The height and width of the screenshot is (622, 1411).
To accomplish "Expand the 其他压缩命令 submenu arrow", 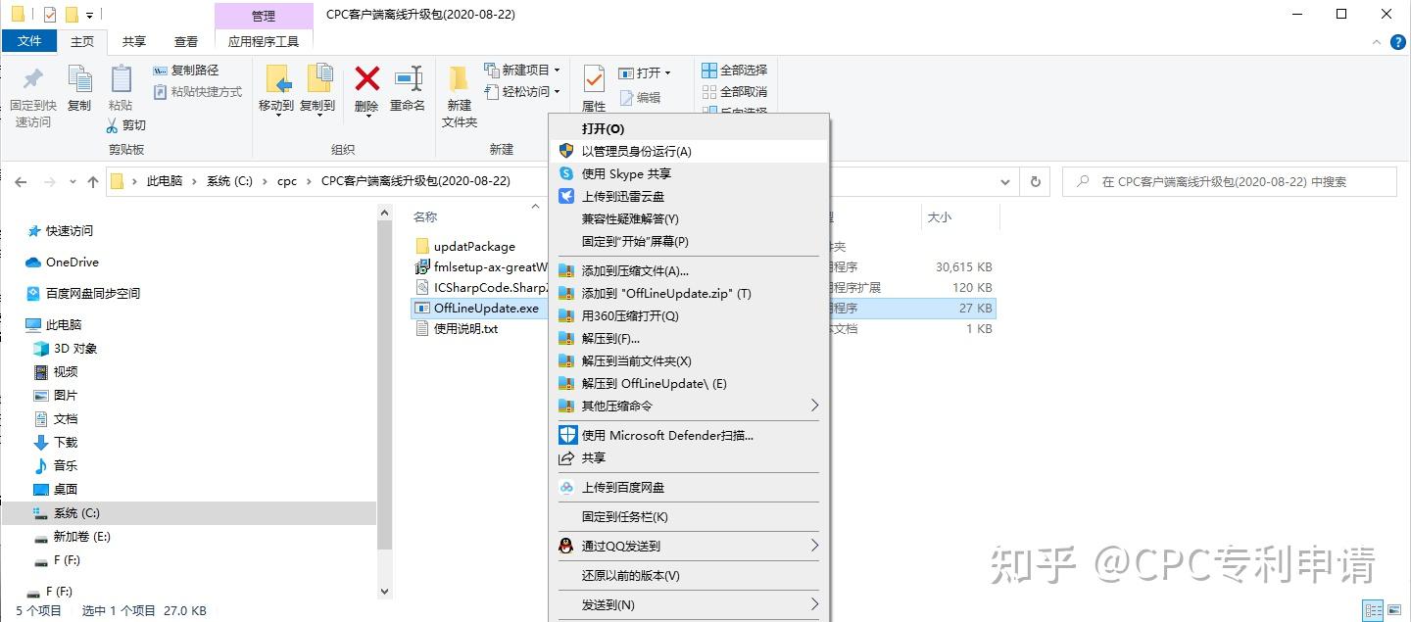I will (814, 406).
